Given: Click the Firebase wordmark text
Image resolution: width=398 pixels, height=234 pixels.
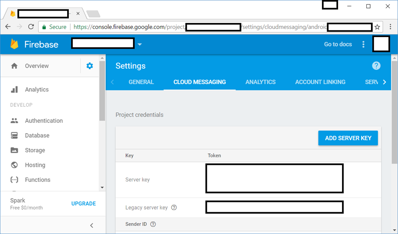Looking at the screenshot, I should pos(41,44).
